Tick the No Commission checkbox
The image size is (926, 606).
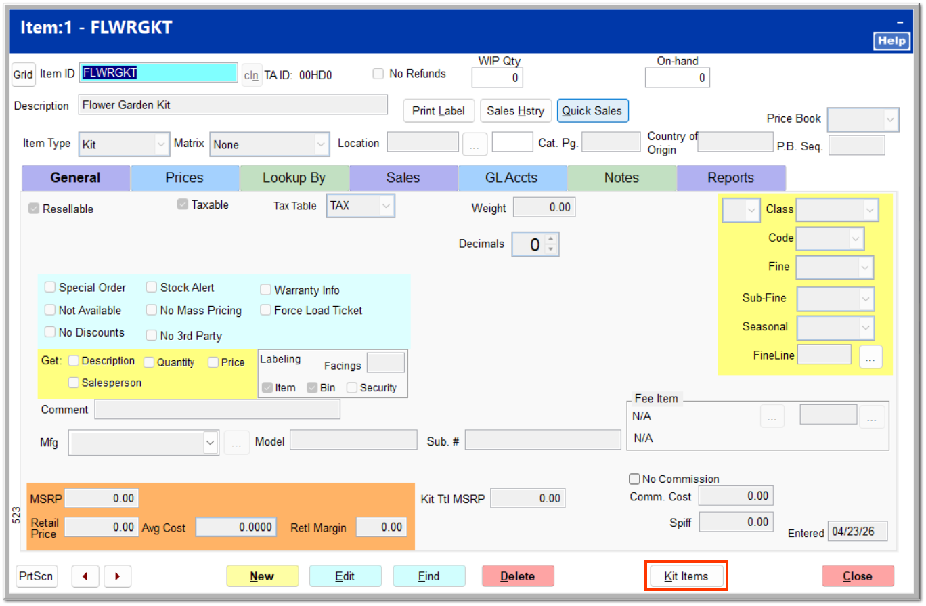634,479
